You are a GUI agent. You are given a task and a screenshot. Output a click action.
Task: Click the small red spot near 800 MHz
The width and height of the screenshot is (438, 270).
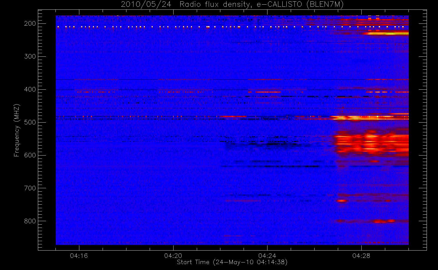[384, 221]
